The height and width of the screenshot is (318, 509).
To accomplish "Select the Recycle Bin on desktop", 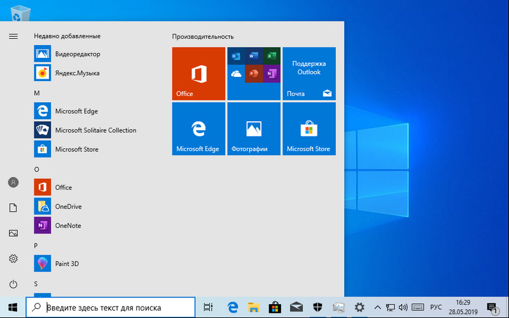I will click(20, 13).
